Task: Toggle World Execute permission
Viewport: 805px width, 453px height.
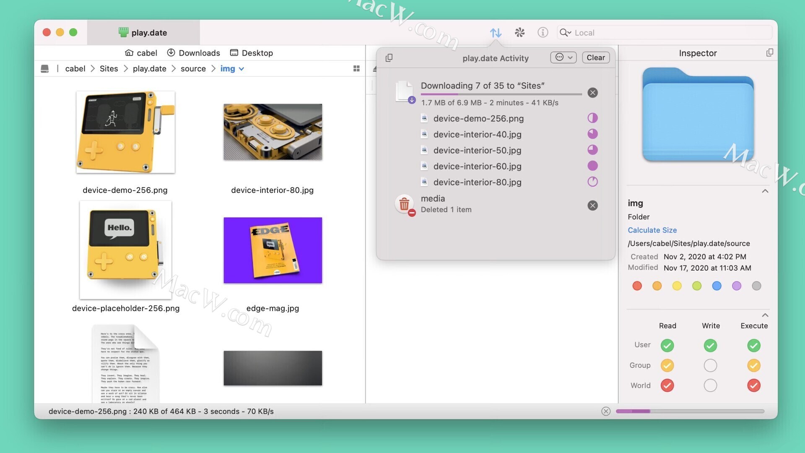Action: click(754, 385)
